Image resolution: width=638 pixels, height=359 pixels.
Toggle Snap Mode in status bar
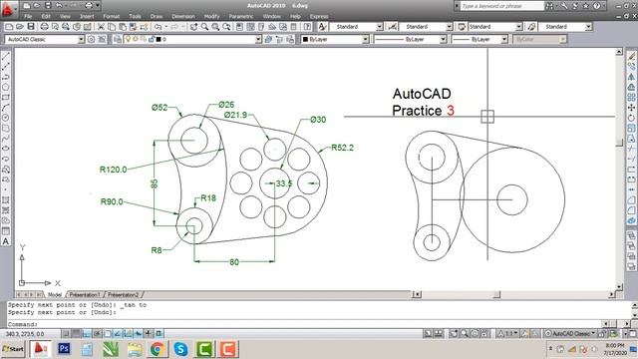66,334
